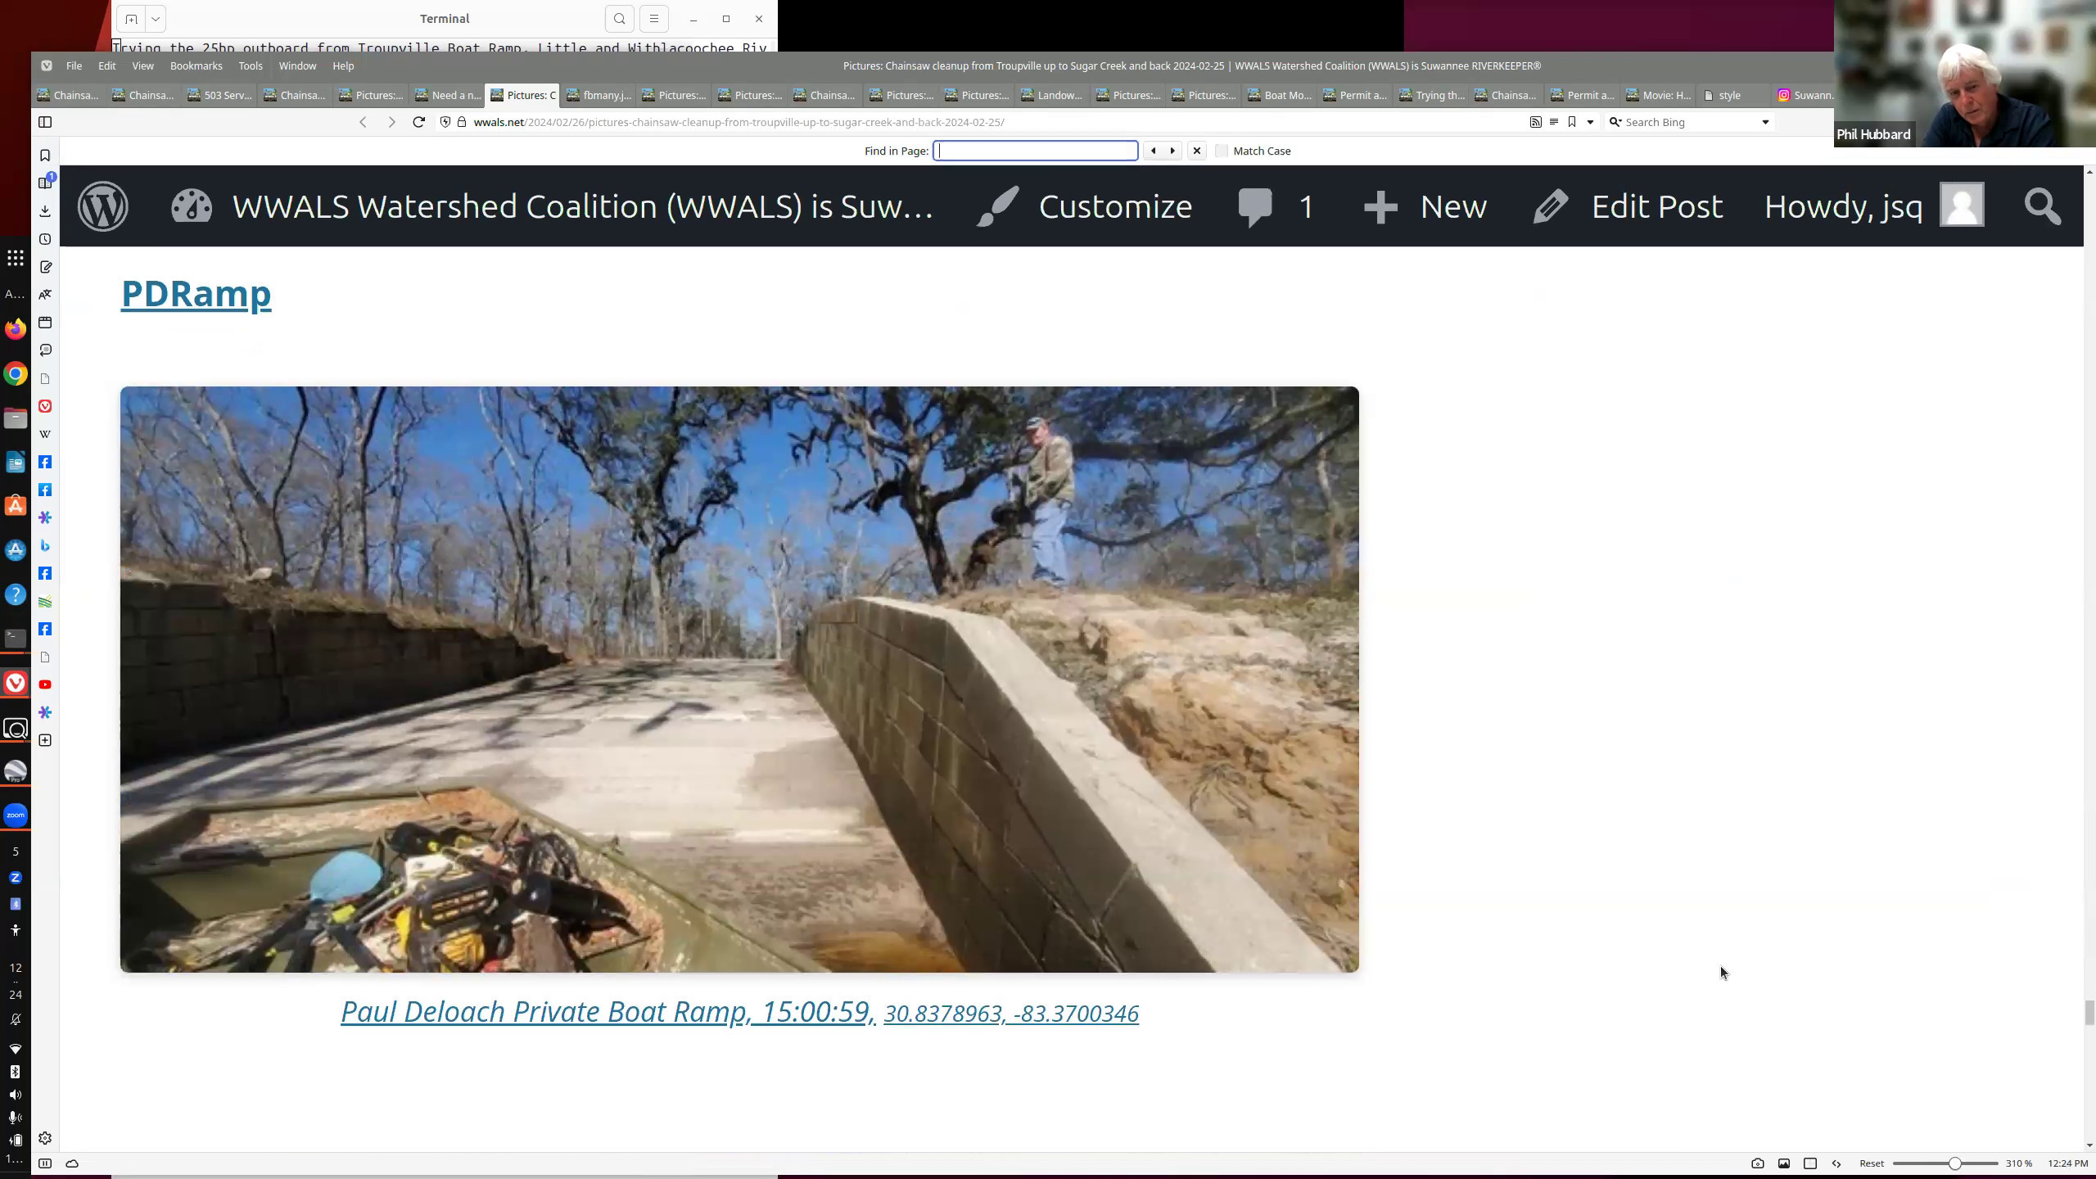Reload the current page
The image size is (2096, 1179).
[x=418, y=122]
